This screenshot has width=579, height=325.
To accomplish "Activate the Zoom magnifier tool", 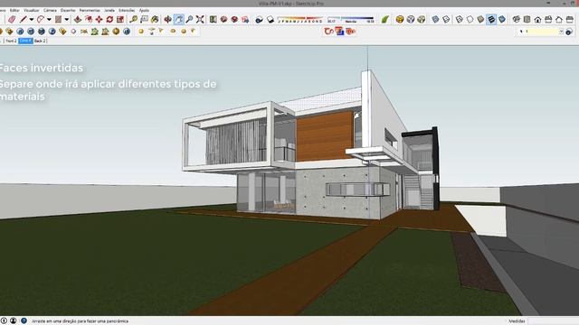I will 189,19.
